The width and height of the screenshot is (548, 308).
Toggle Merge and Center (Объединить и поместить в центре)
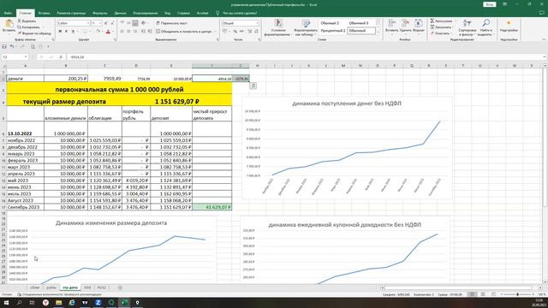click(184, 32)
